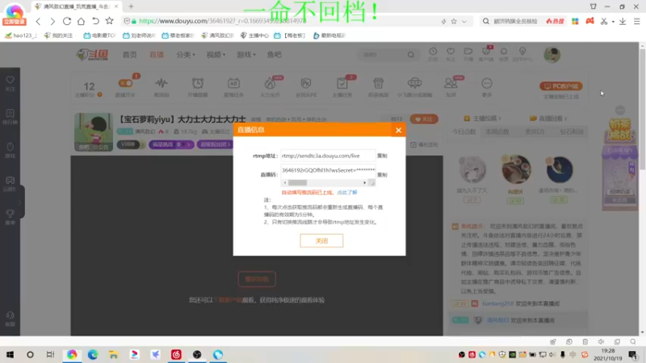646x363 pixels.
Task: Open the user avatar in header
Action: pyautogui.click(x=552, y=55)
